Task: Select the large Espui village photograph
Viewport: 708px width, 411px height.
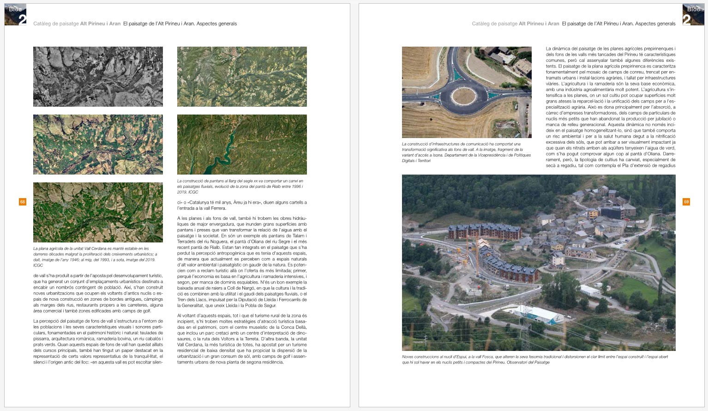Action: pos(539,263)
